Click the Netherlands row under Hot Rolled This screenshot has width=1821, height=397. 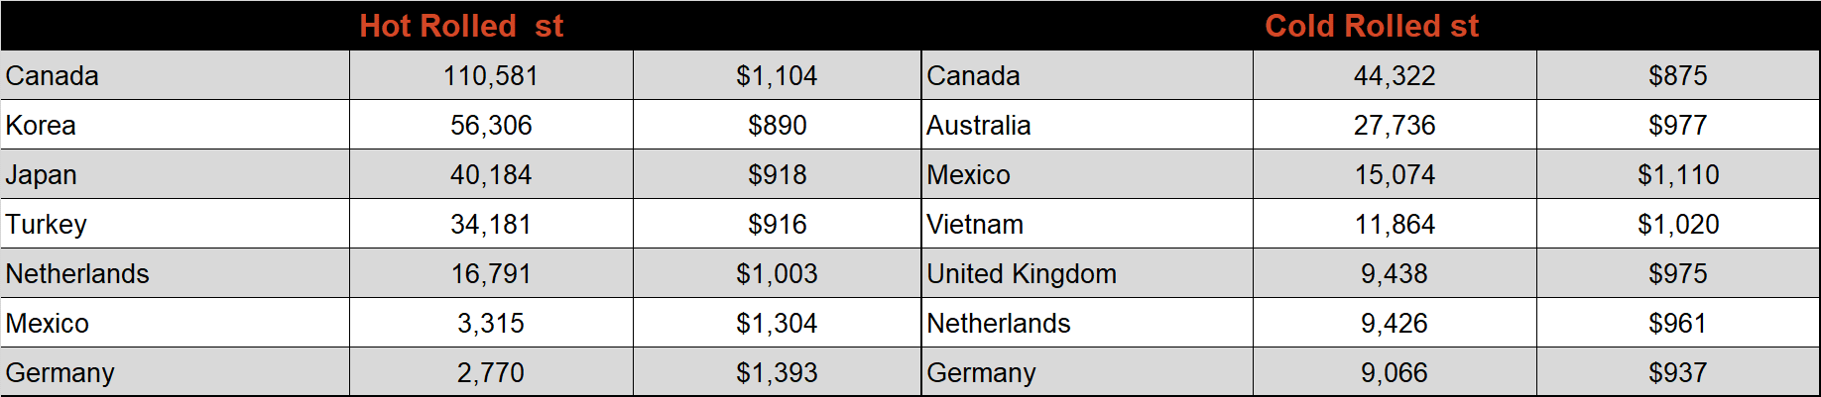[461, 273]
